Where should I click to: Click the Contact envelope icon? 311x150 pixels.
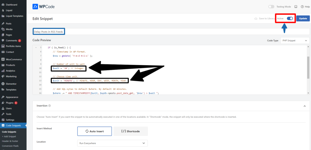point(3,52)
